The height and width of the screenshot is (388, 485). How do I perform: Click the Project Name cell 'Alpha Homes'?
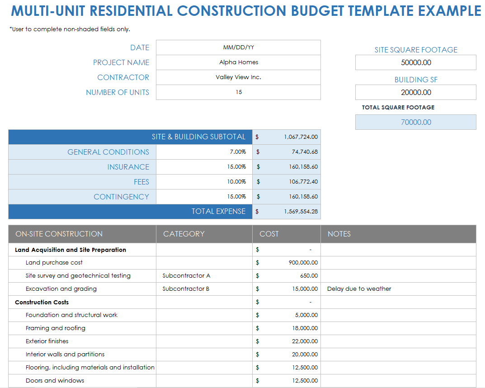tap(238, 62)
